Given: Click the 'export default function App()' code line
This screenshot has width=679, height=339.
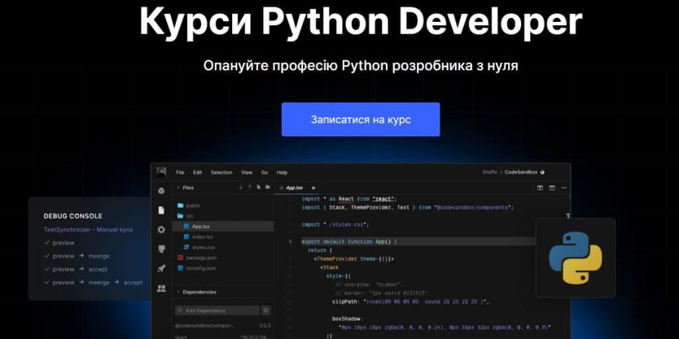Looking at the screenshot, I should coord(349,242).
